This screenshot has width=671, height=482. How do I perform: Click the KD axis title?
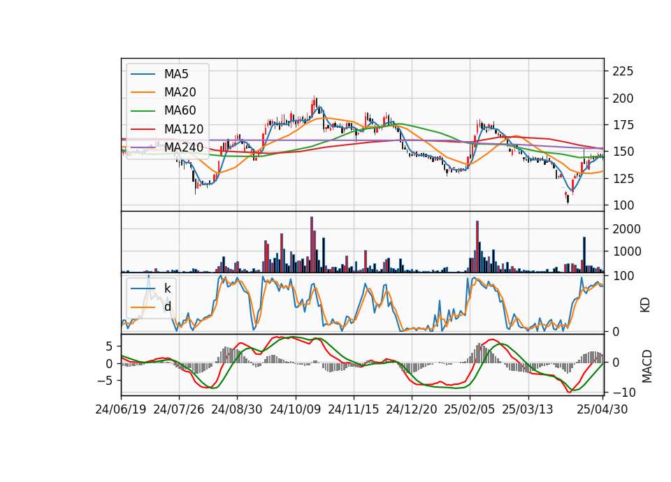click(x=645, y=305)
